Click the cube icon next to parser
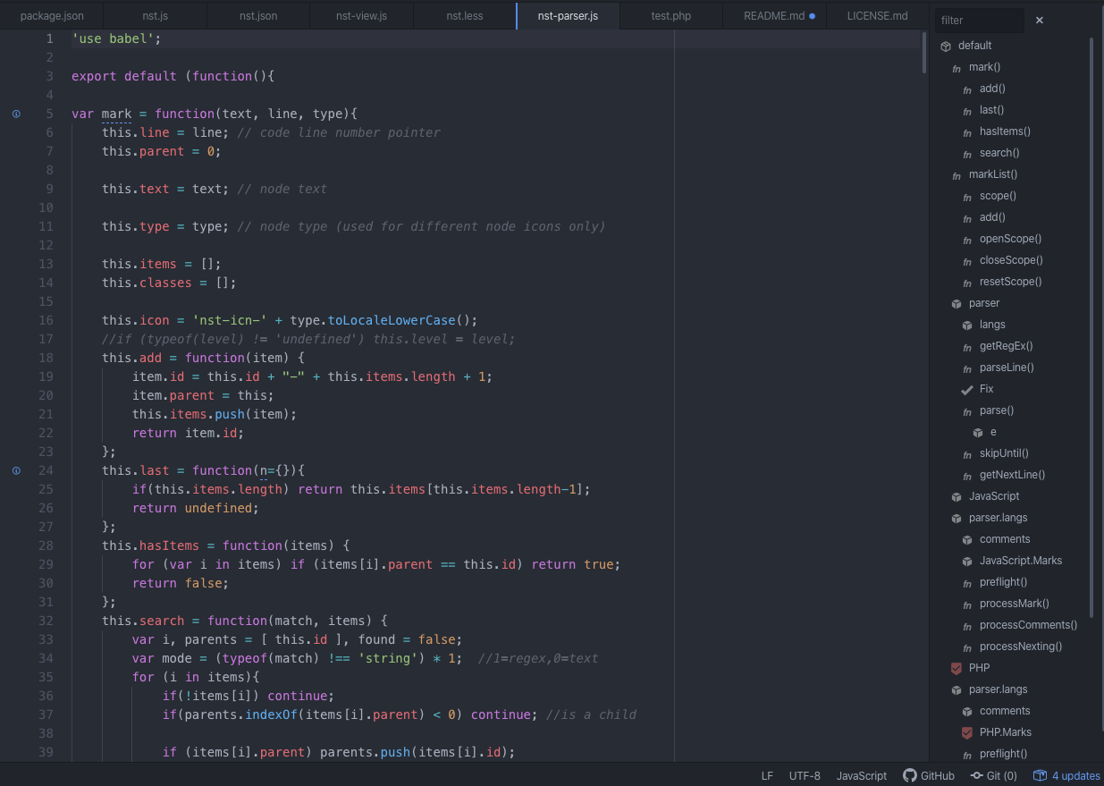This screenshot has height=786, width=1104. (x=957, y=304)
